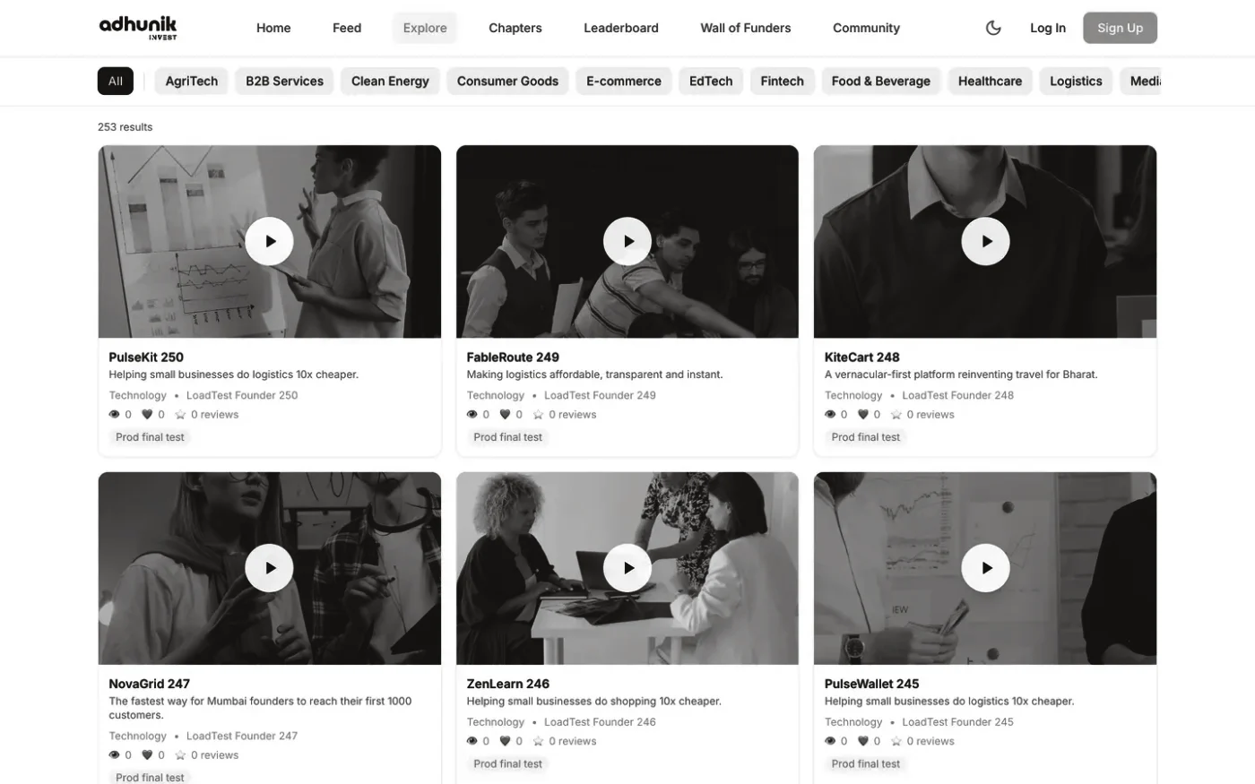Go to the Wall of Funders tab
The image size is (1255, 784).
coord(746,28)
